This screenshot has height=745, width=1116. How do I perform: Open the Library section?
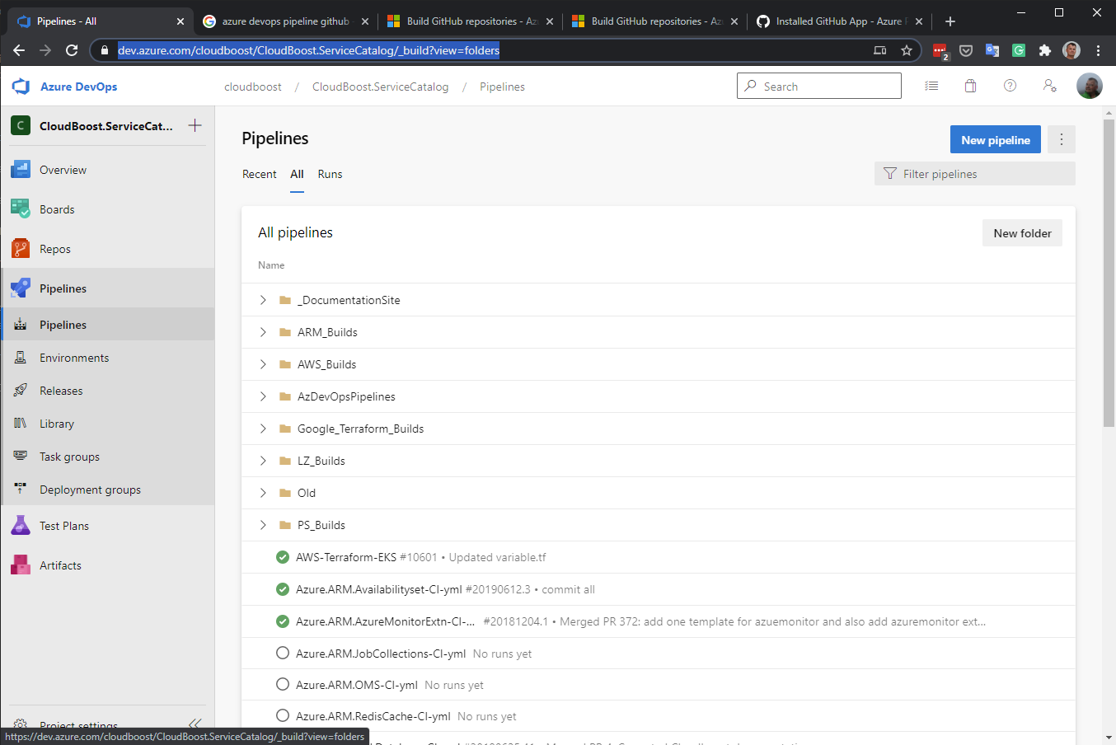pyautogui.click(x=56, y=423)
